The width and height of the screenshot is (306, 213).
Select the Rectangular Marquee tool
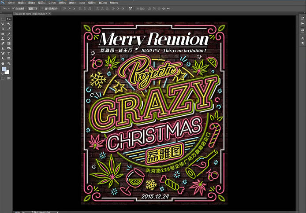tap(3, 19)
